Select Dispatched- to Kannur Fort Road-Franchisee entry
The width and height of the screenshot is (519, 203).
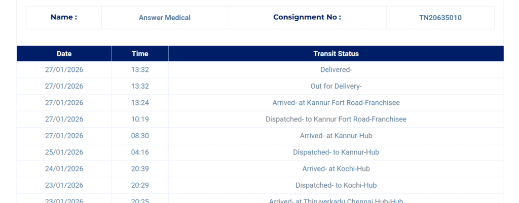coord(336,119)
